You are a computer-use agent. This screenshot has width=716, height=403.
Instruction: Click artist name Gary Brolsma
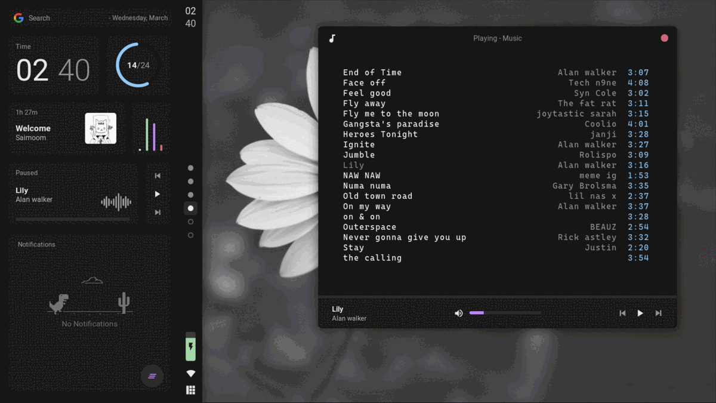(x=584, y=186)
